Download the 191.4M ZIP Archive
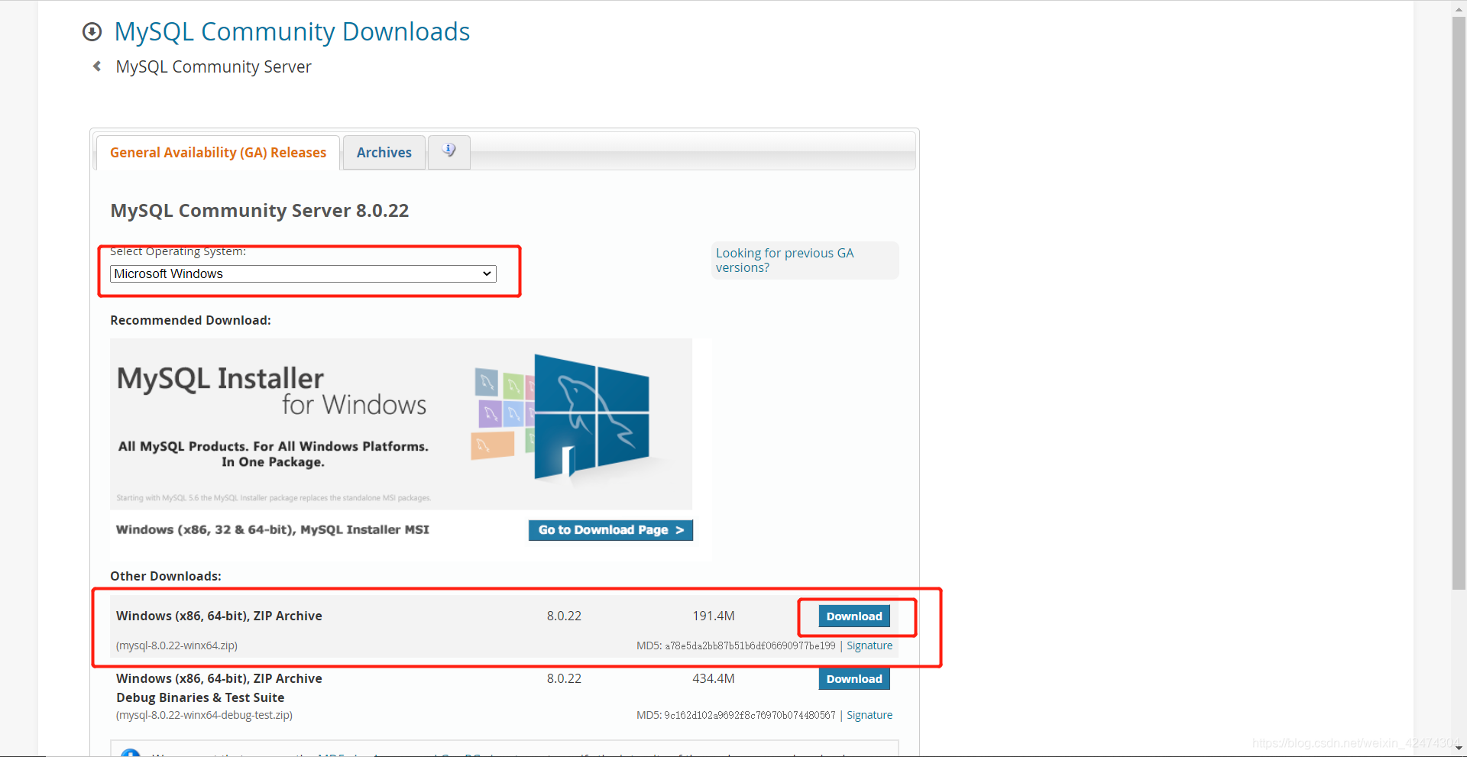This screenshot has height=757, width=1467. (853, 616)
